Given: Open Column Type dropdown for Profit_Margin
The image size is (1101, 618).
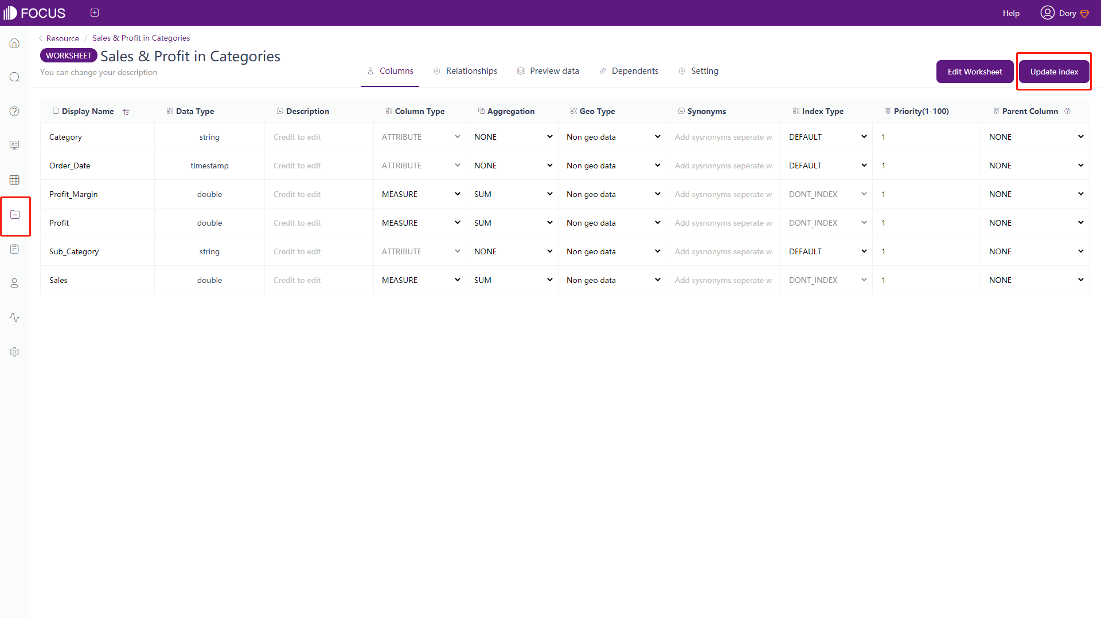Looking at the screenshot, I should 420,194.
